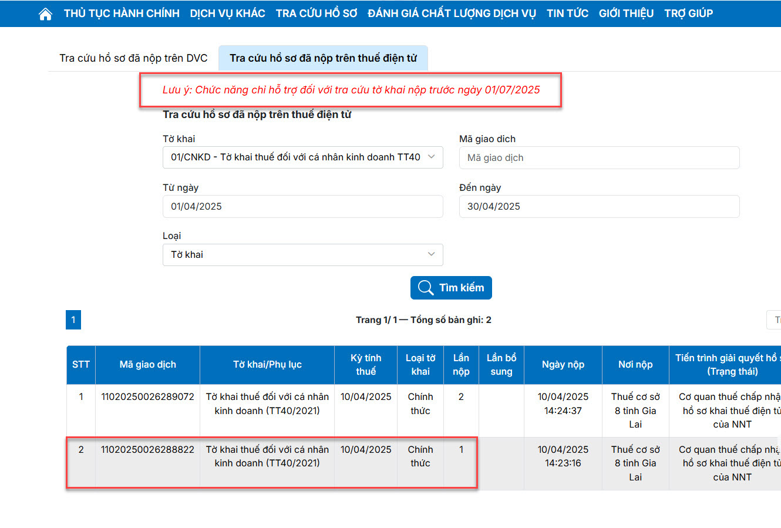Open the TRA CỨU HỒ SƠ menu

(317, 14)
